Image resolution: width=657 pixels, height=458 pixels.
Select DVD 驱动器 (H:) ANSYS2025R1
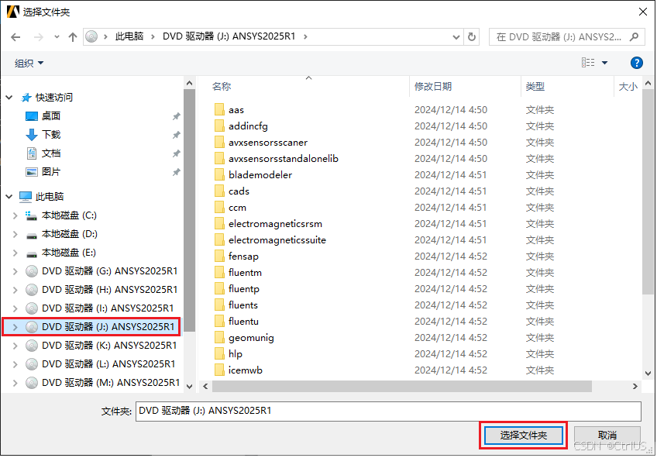pyautogui.click(x=109, y=290)
